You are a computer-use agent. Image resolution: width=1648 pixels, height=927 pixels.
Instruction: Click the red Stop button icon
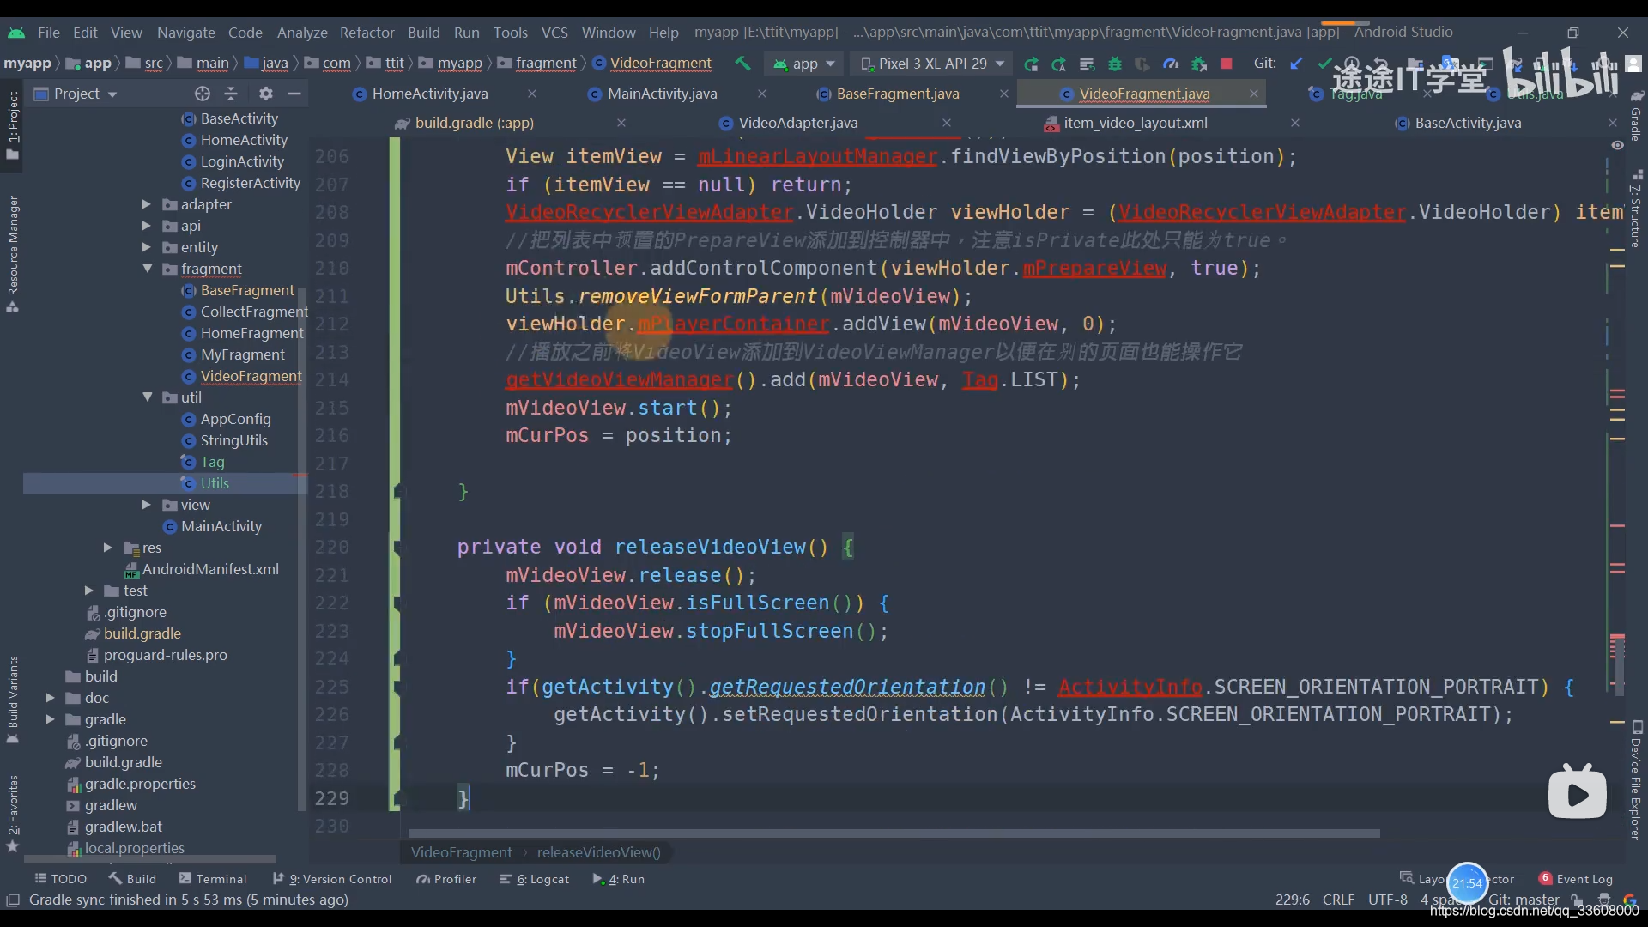1227,64
